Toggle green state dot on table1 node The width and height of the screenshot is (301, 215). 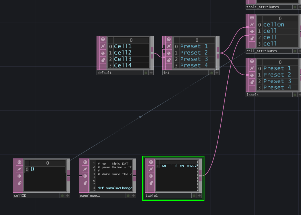194,195
